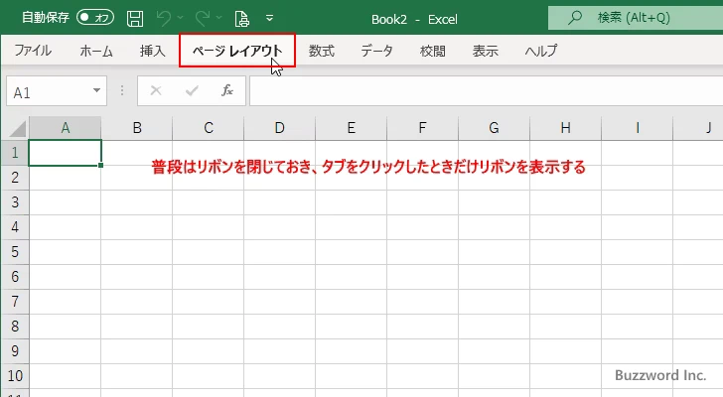The image size is (723, 397).
Task: Click the search box 検索 (Alt+Q)
Action: (x=636, y=18)
